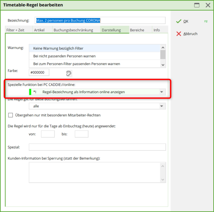
Task: Select 'Keine Warnung bezüglich Filter' option
Action: [58, 48]
